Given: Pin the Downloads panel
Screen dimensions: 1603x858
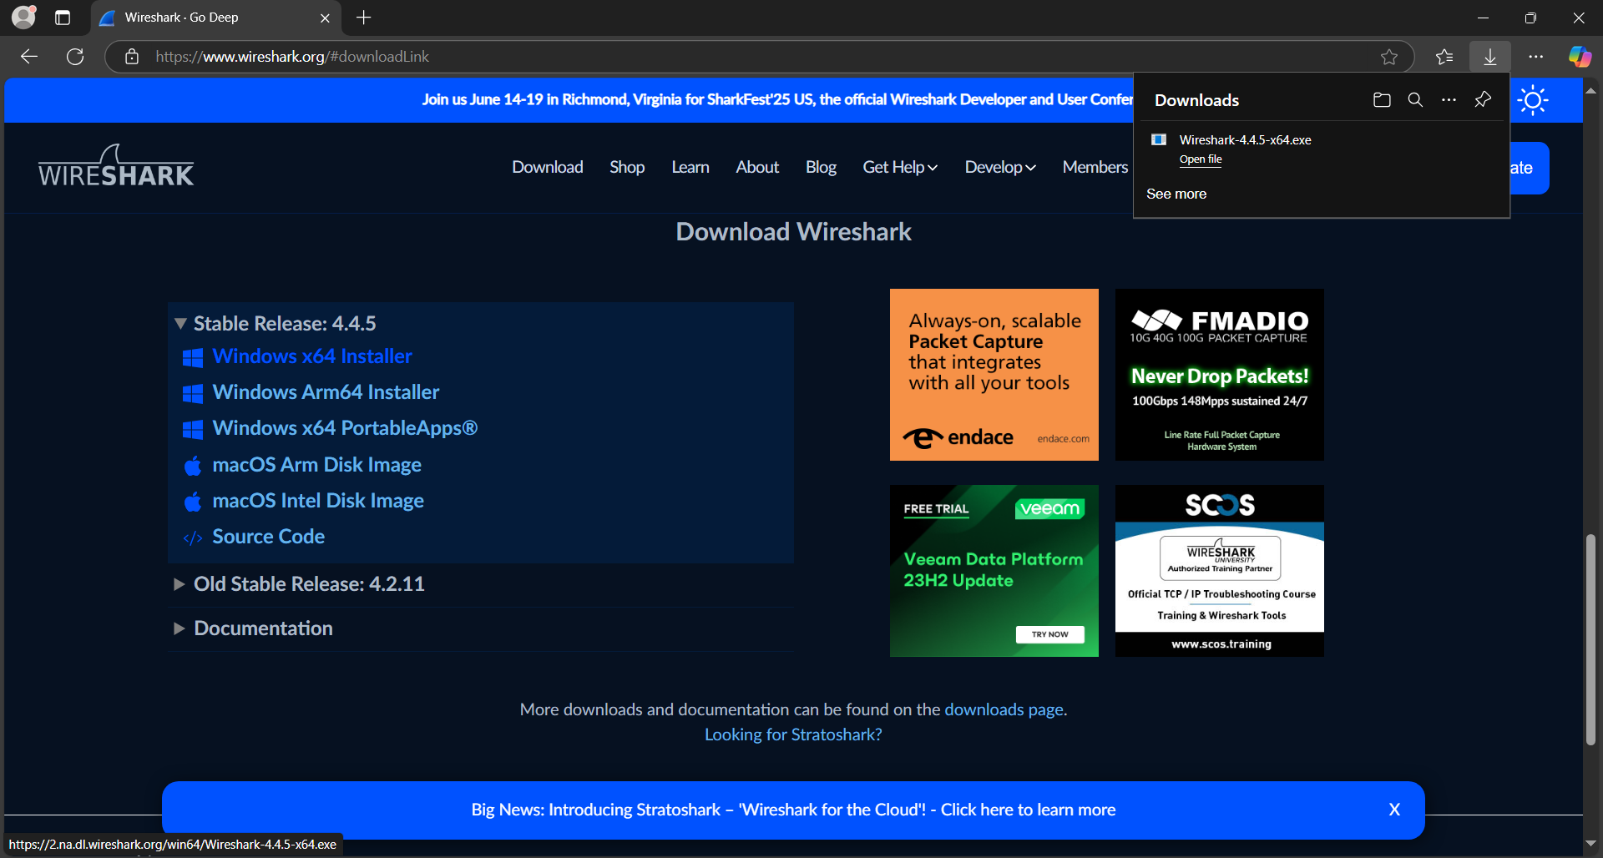Looking at the screenshot, I should click(x=1483, y=100).
